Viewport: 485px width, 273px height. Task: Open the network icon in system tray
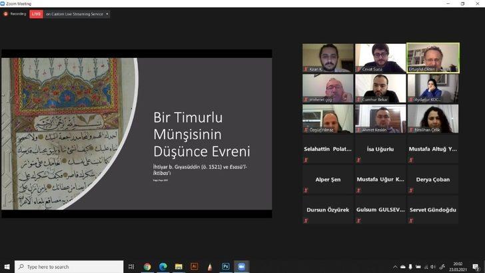[x=426, y=267]
